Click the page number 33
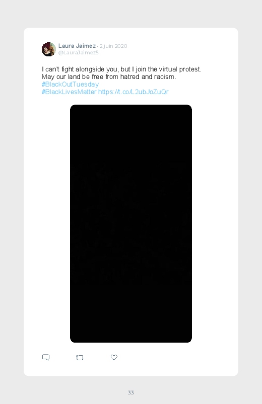The width and height of the screenshot is (262, 404). coord(131,392)
